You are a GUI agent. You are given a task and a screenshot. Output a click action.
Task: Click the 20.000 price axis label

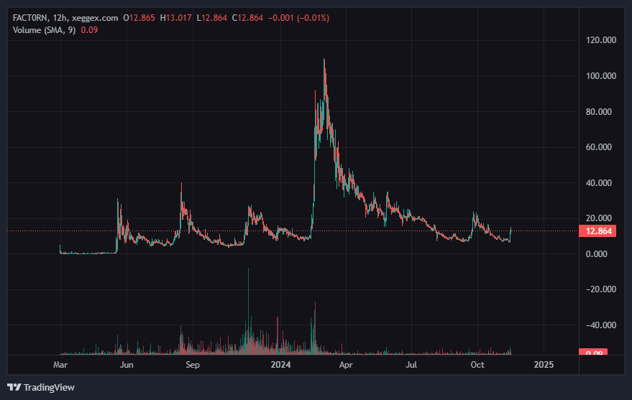point(598,218)
